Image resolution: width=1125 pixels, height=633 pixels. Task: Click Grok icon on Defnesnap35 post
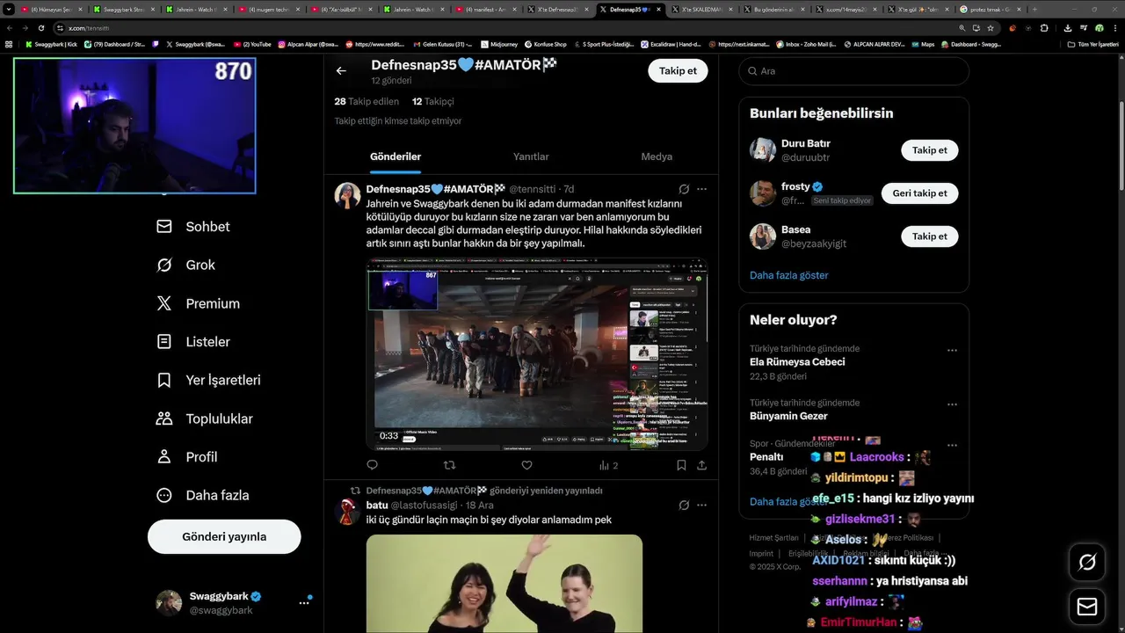pos(684,189)
